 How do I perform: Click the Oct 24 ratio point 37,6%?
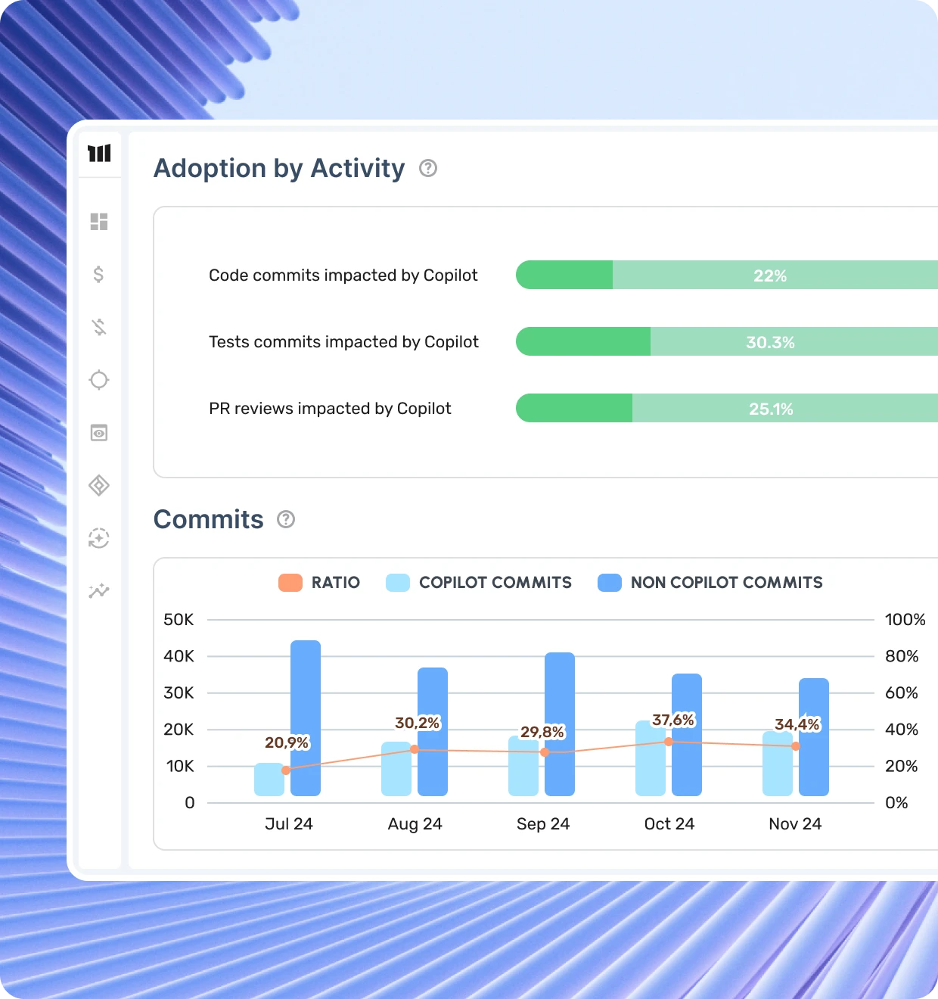[x=669, y=742]
